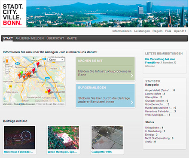The width and height of the screenshot is (189, 158).
Task: Select the topmost red marker near Beuel
Action: tap(38, 64)
